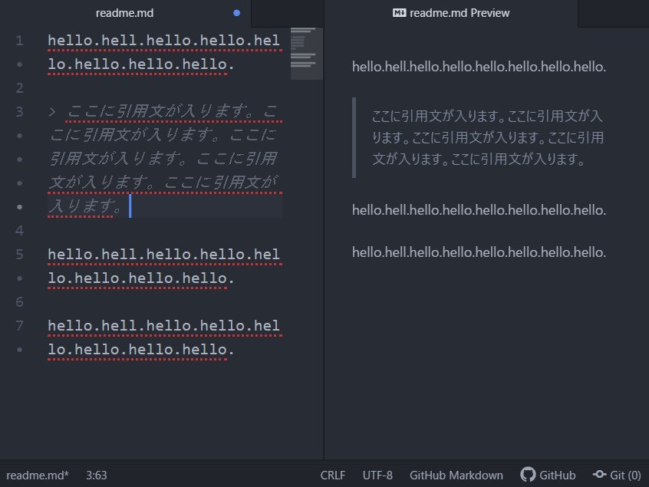Open the Git (0) status panel

617,475
